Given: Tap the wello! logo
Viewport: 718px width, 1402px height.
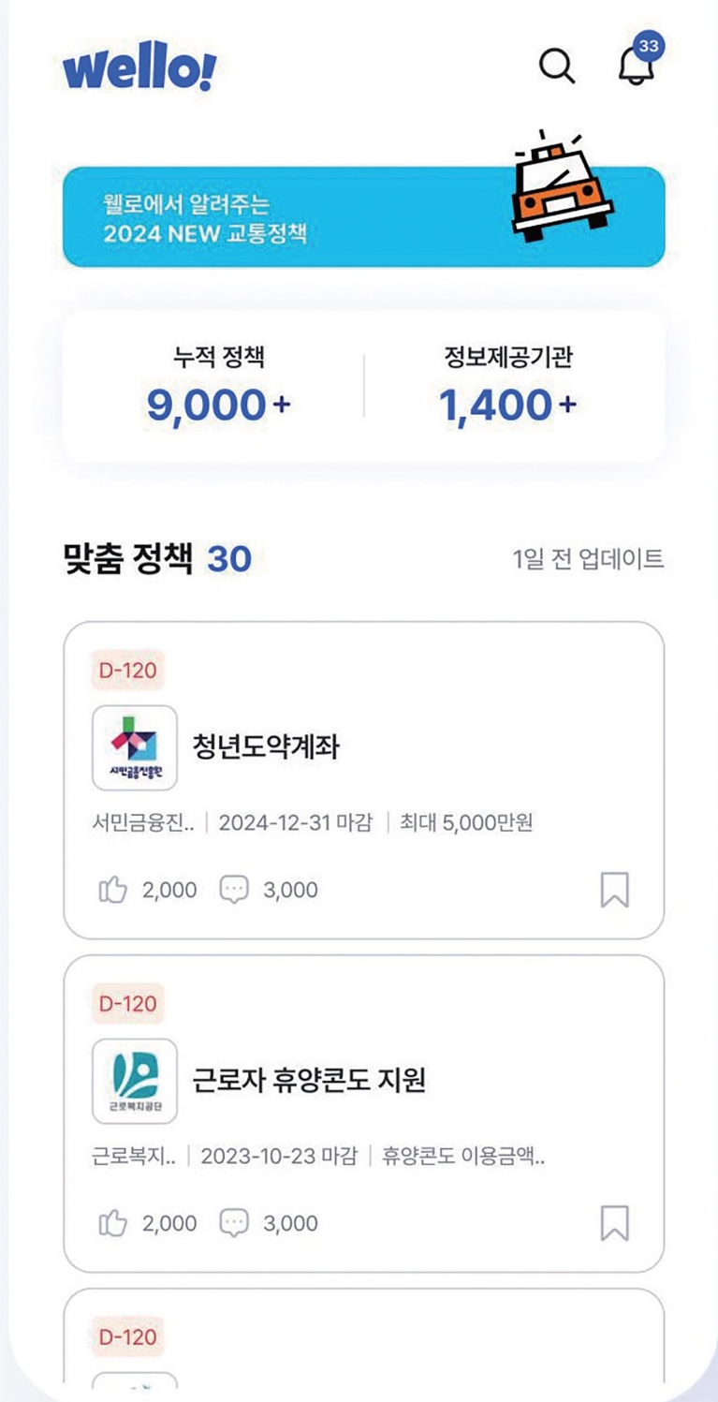Looking at the screenshot, I should click(139, 68).
